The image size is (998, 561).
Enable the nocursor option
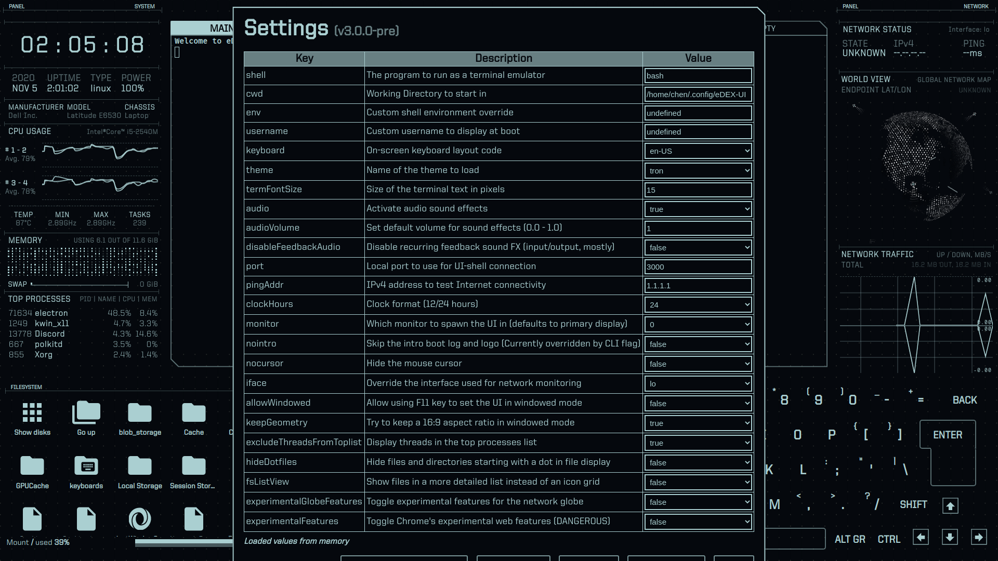(x=698, y=364)
